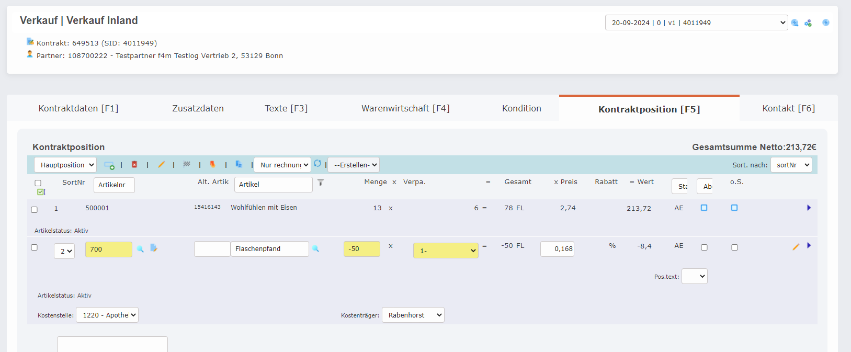Open the Kontraktdaten [F1] tab

click(78, 108)
